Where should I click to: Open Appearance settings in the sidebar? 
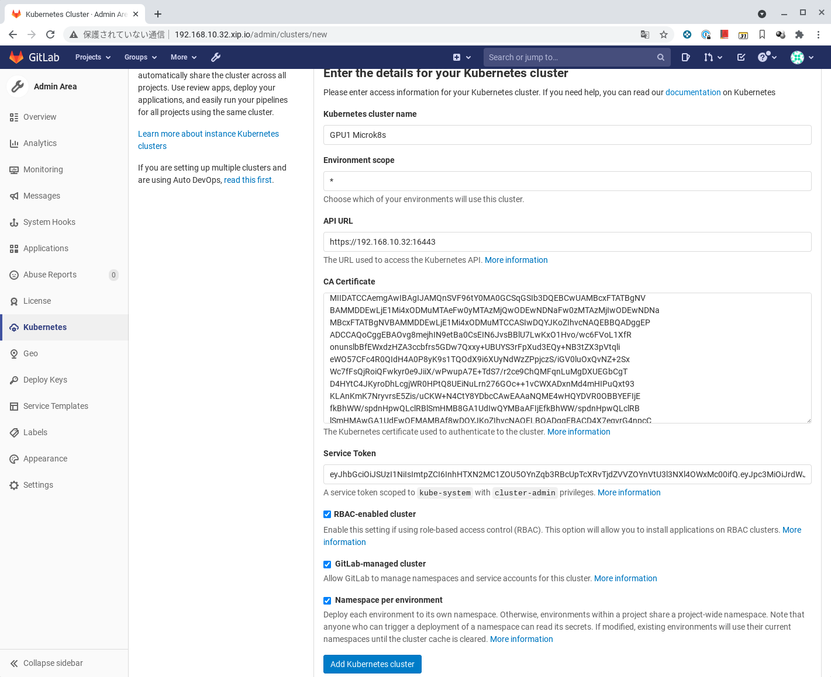[45, 459]
